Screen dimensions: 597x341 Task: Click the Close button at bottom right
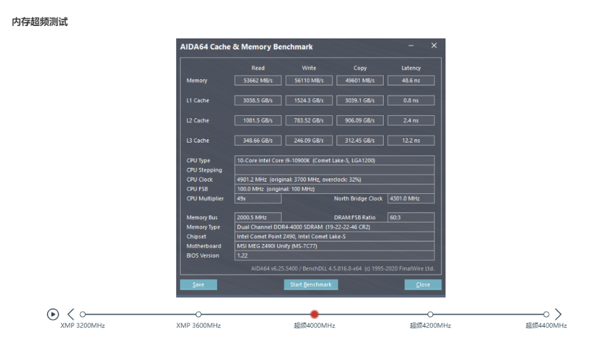tap(423, 284)
